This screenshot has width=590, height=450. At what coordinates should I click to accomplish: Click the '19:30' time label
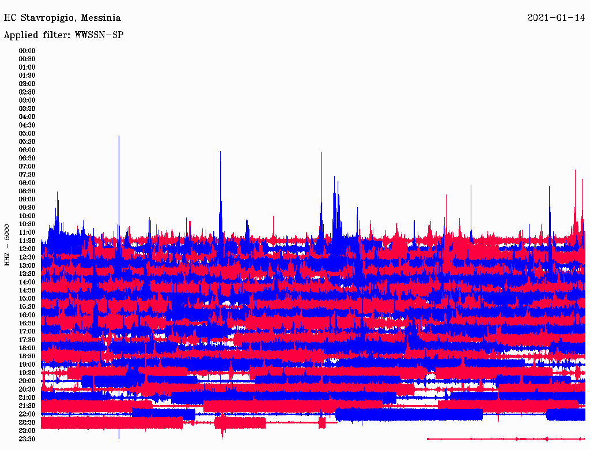27,373
